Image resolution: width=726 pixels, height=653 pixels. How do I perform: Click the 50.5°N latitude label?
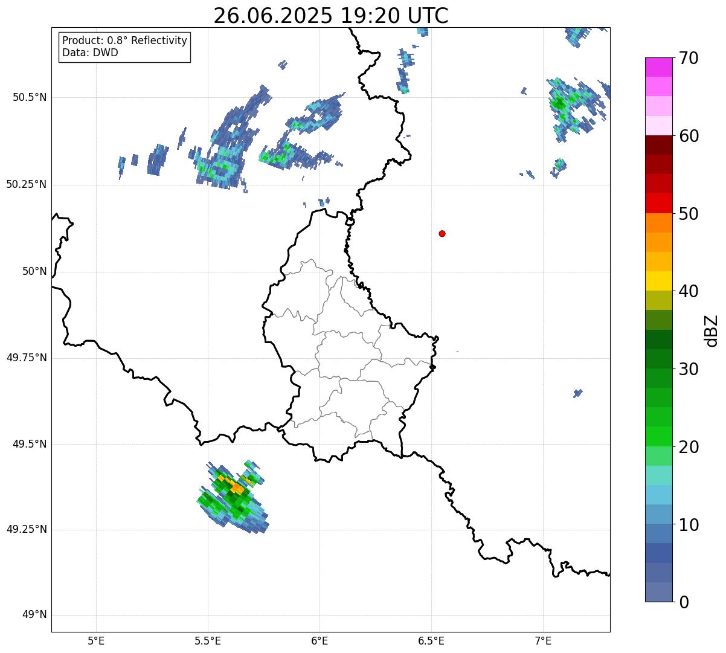click(x=30, y=97)
